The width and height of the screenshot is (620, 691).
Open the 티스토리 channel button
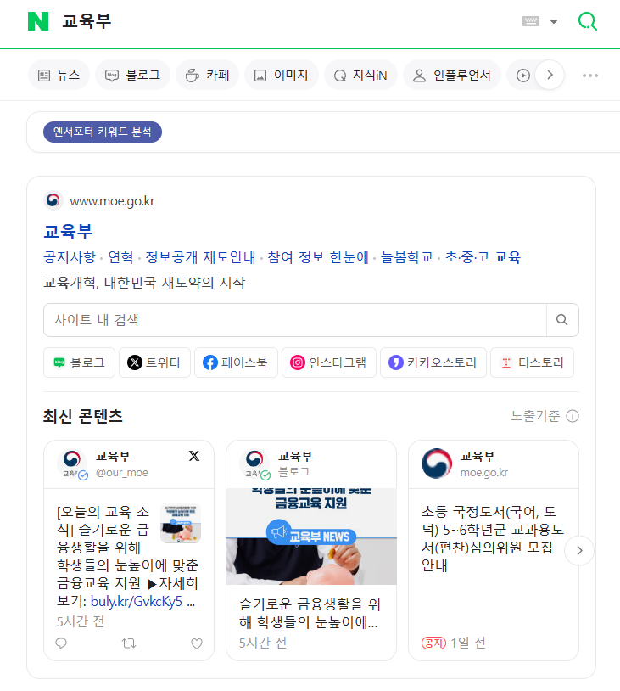pos(532,362)
